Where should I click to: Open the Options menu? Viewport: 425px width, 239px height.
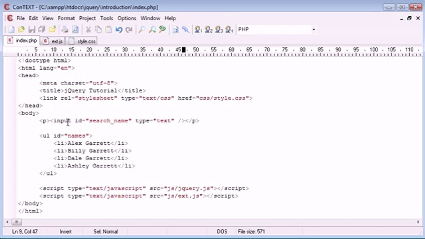pos(127,18)
